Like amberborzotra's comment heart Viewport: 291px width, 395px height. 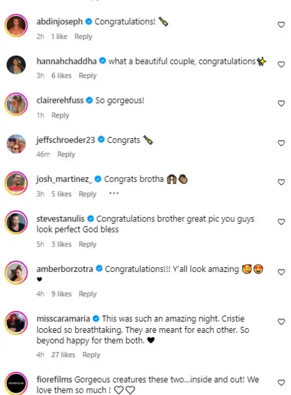(281, 272)
